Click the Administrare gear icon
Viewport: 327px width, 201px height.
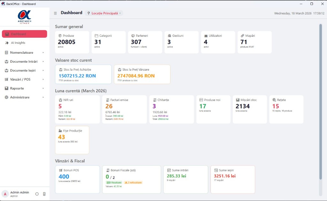pyautogui.click(x=6, y=97)
